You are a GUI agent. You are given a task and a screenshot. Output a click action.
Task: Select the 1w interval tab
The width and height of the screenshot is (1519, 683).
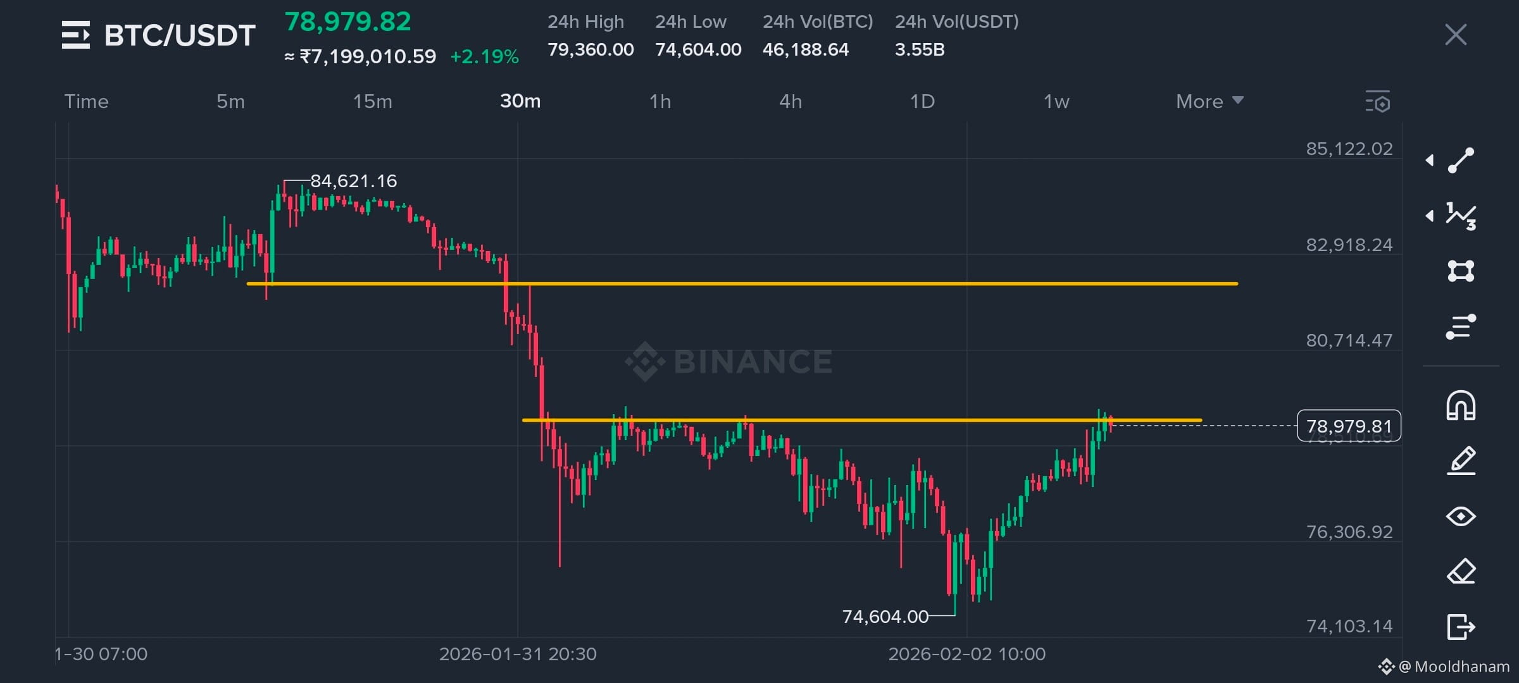1056,101
